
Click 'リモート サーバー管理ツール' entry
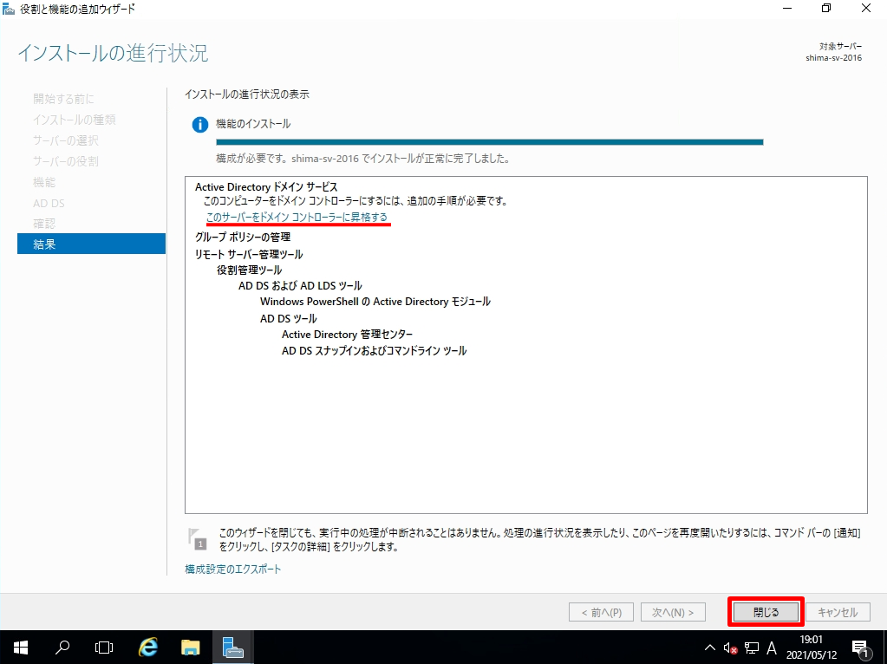coord(249,254)
